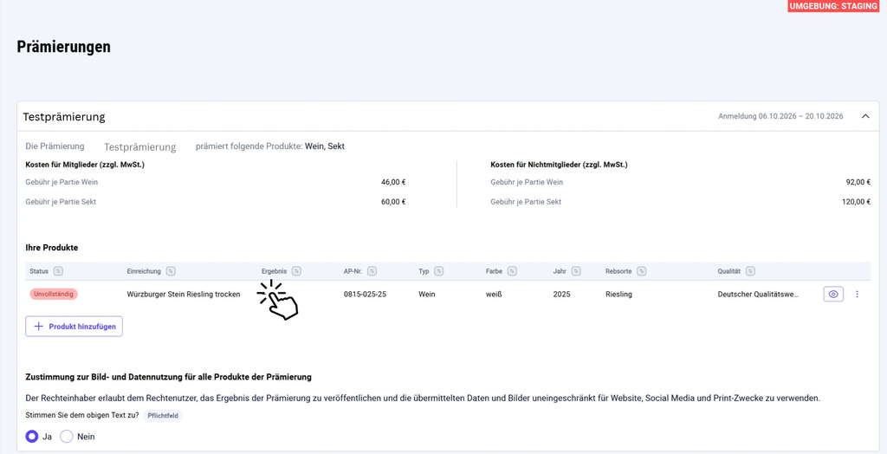Click the Testprämierung panel title
Image resolution: width=887 pixels, height=454 pixels.
pyautogui.click(x=64, y=117)
